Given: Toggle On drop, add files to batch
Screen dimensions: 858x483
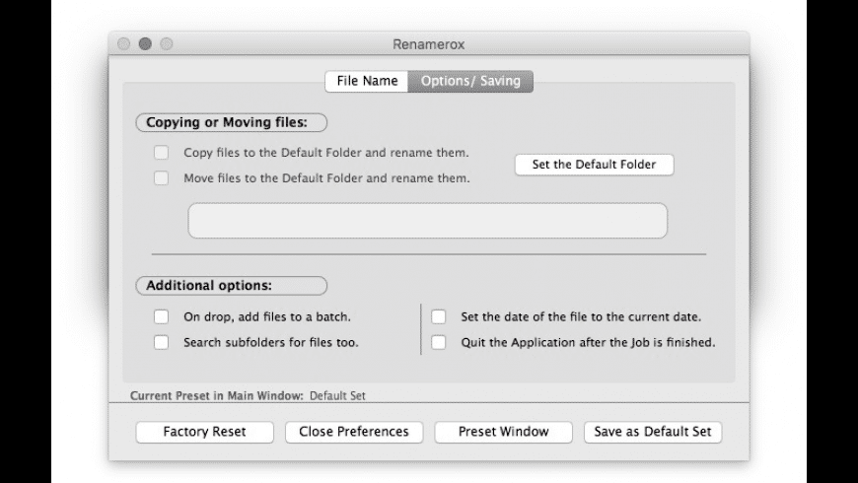Looking at the screenshot, I should pyautogui.click(x=161, y=317).
